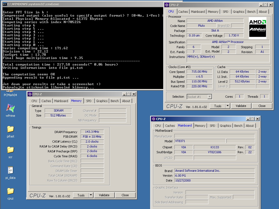
Task: Expand the Tools arrow in the Memory window
Action: click(x=91, y=195)
